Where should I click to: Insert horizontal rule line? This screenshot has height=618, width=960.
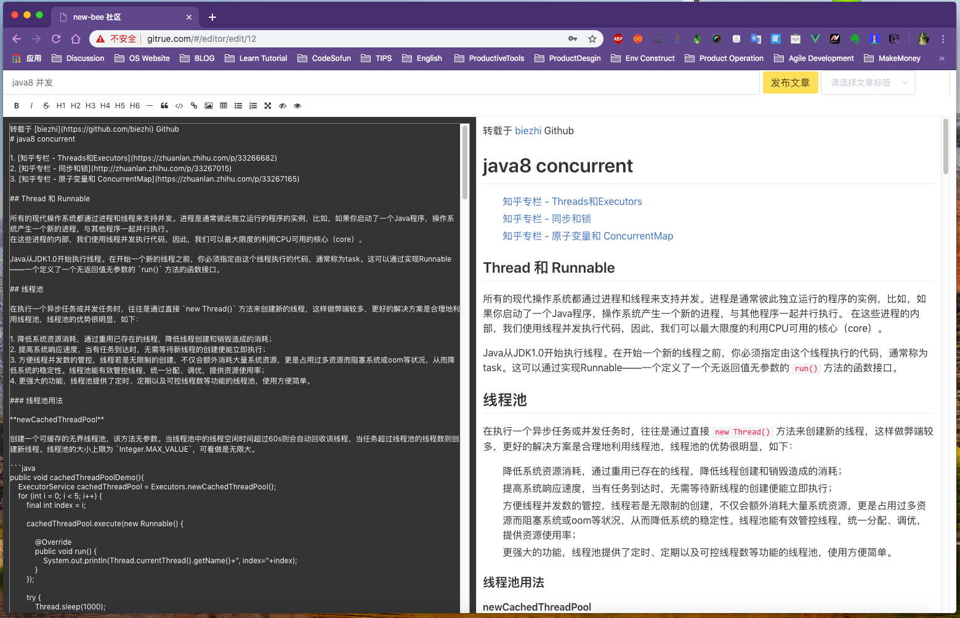click(x=150, y=106)
